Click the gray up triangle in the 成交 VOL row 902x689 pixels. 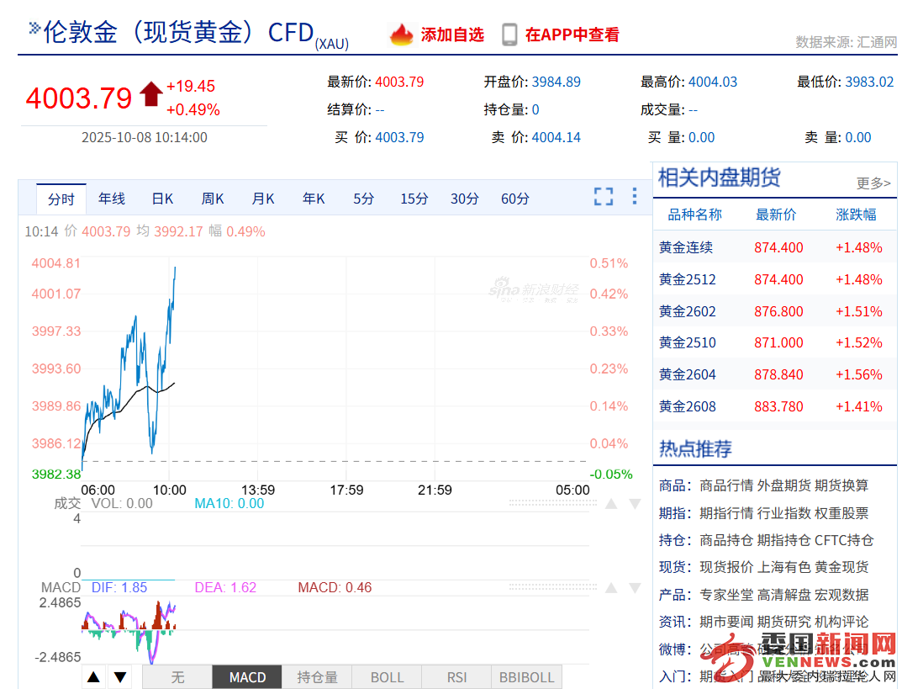pyautogui.click(x=611, y=504)
